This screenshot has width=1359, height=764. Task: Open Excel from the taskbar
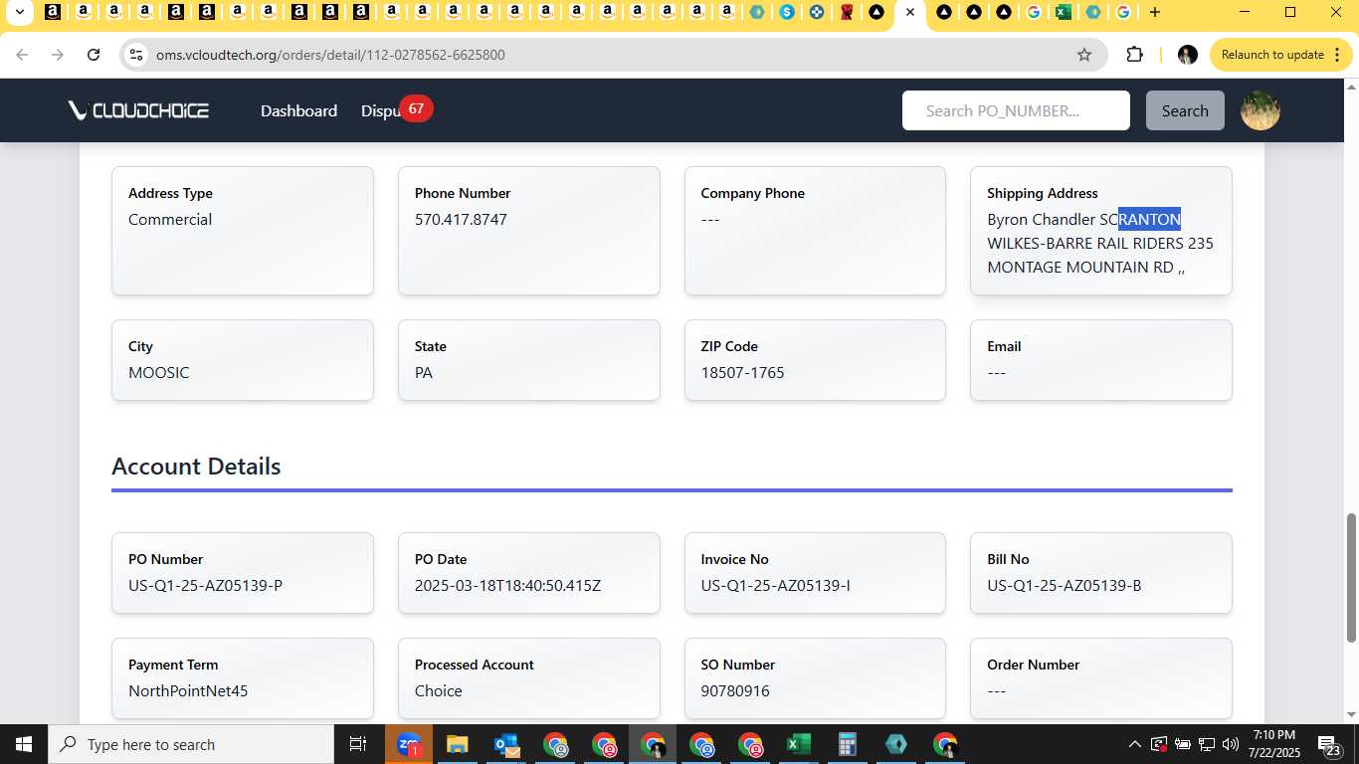click(798, 744)
